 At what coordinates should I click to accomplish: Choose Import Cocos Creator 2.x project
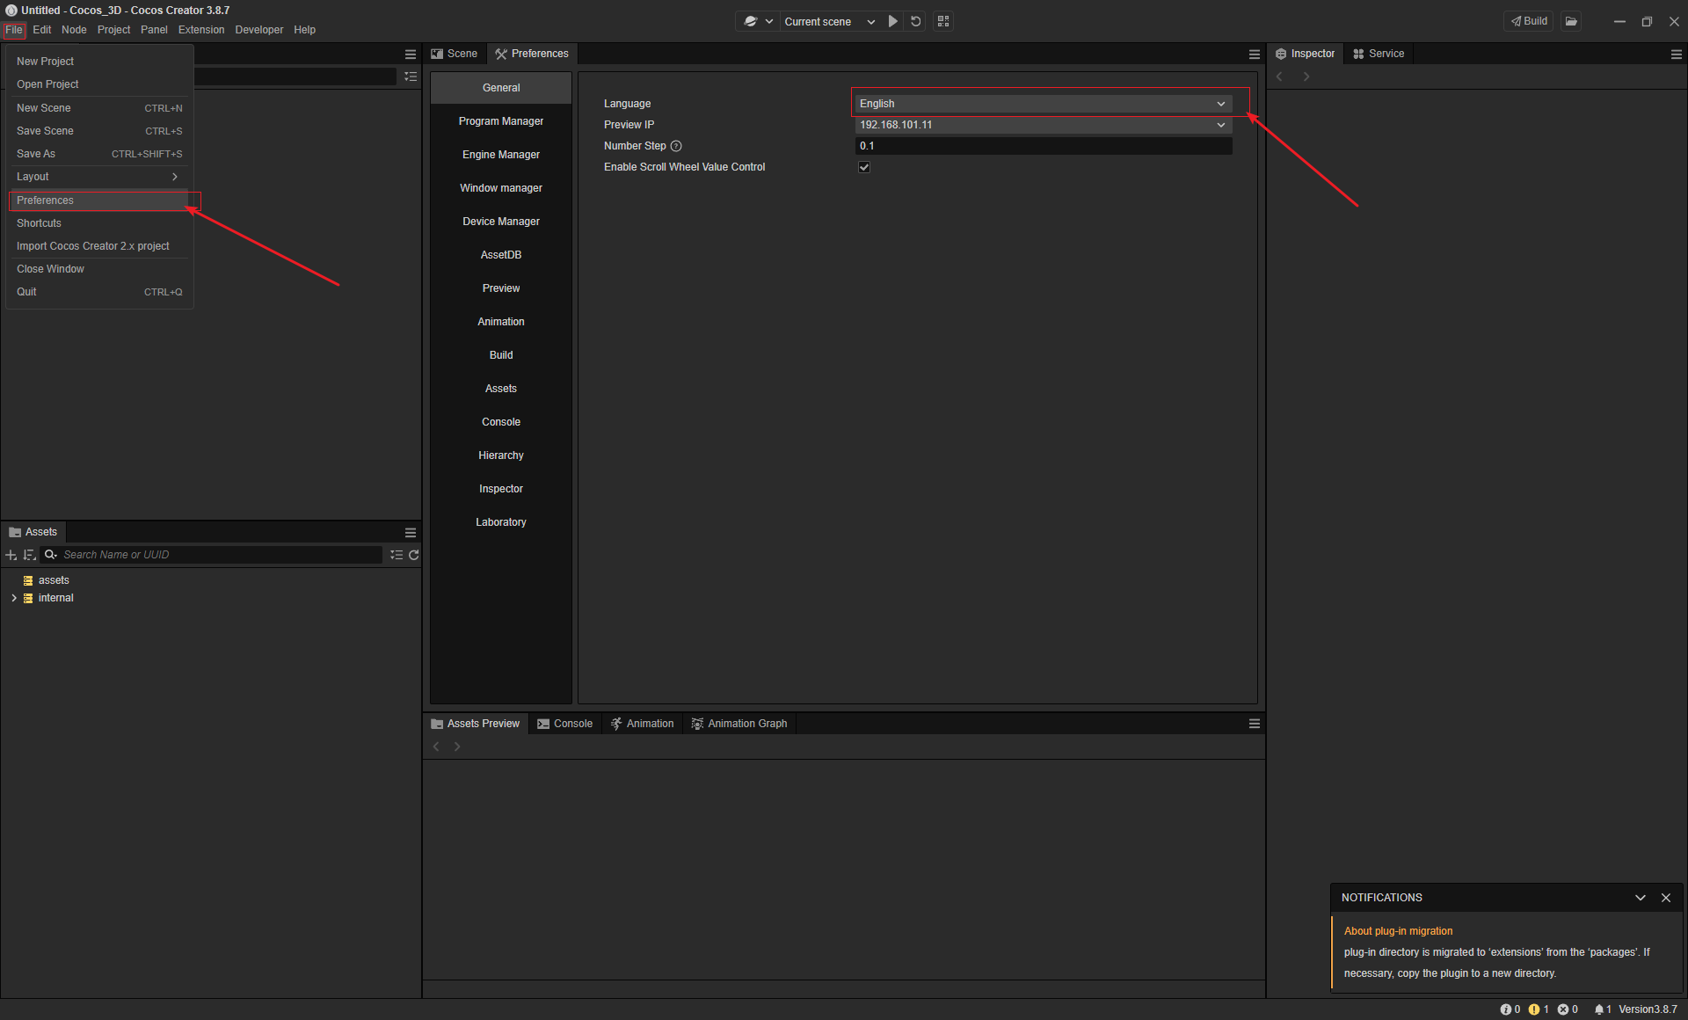(x=99, y=246)
